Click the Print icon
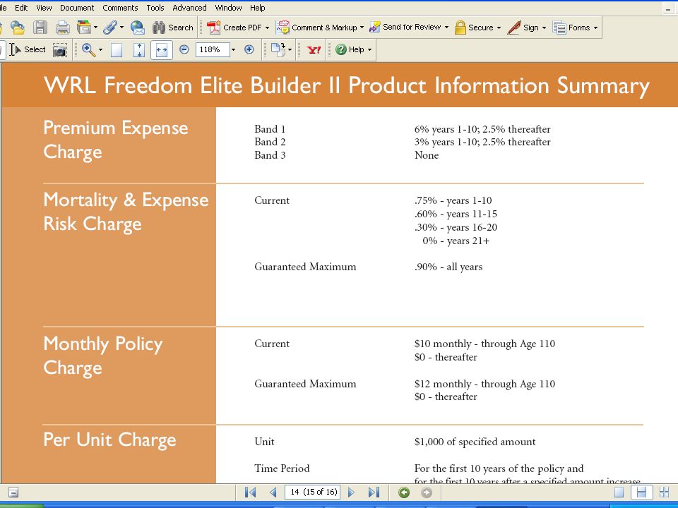678x508 pixels. point(63,28)
